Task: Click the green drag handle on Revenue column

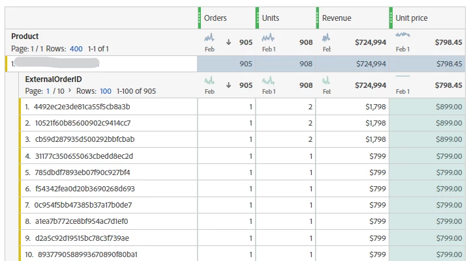Action: pos(318,18)
